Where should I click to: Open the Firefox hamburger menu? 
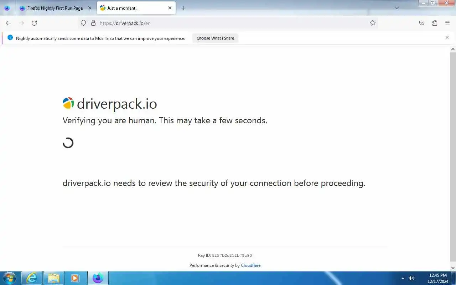[x=447, y=23]
